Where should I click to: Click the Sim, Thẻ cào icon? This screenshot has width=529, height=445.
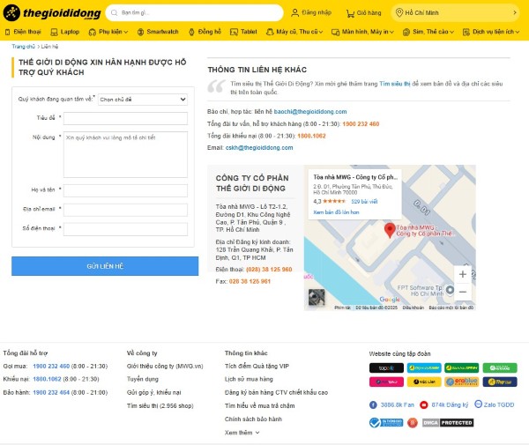406,32
